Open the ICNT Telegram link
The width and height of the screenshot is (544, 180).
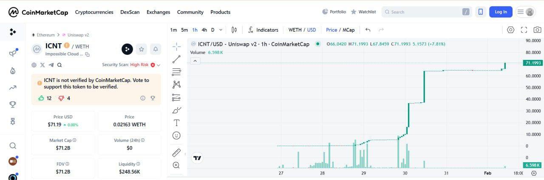(x=51, y=65)
